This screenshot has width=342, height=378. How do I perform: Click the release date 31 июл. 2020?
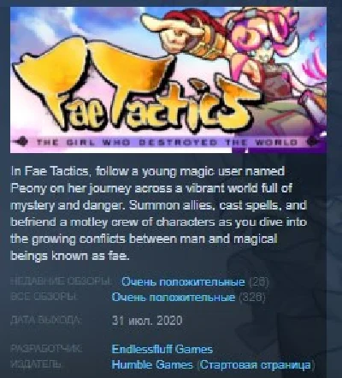click(x=147, y=321)
